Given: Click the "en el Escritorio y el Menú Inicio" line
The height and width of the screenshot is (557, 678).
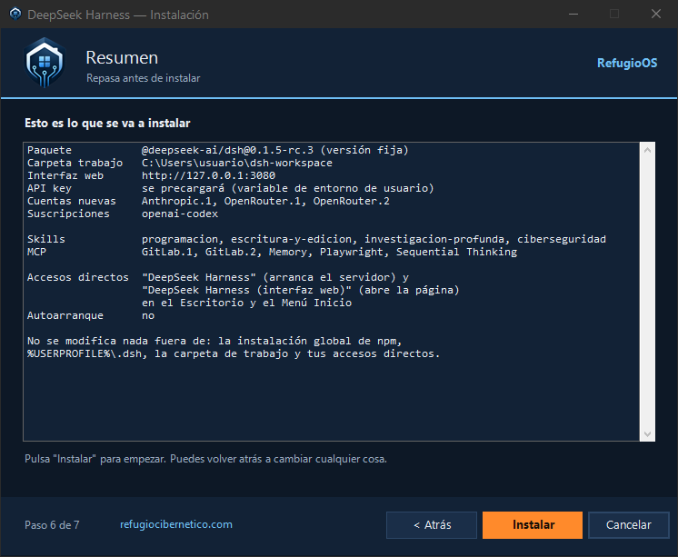Looking at the screenshot, I should (x=246, y=303).
